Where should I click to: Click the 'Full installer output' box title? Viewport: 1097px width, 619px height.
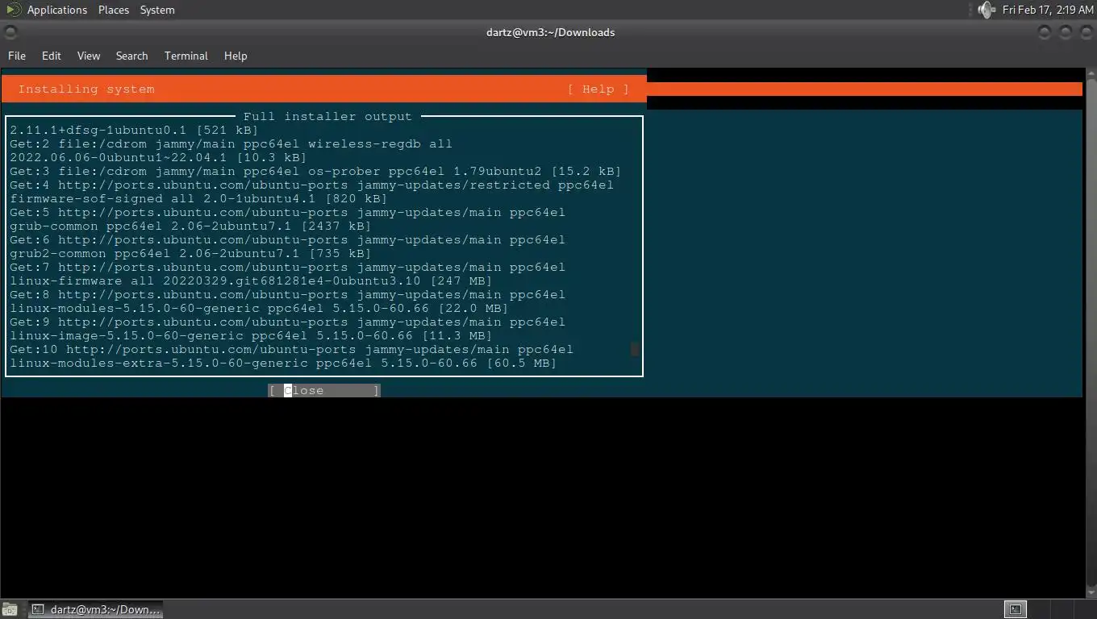tap(327, 116)
